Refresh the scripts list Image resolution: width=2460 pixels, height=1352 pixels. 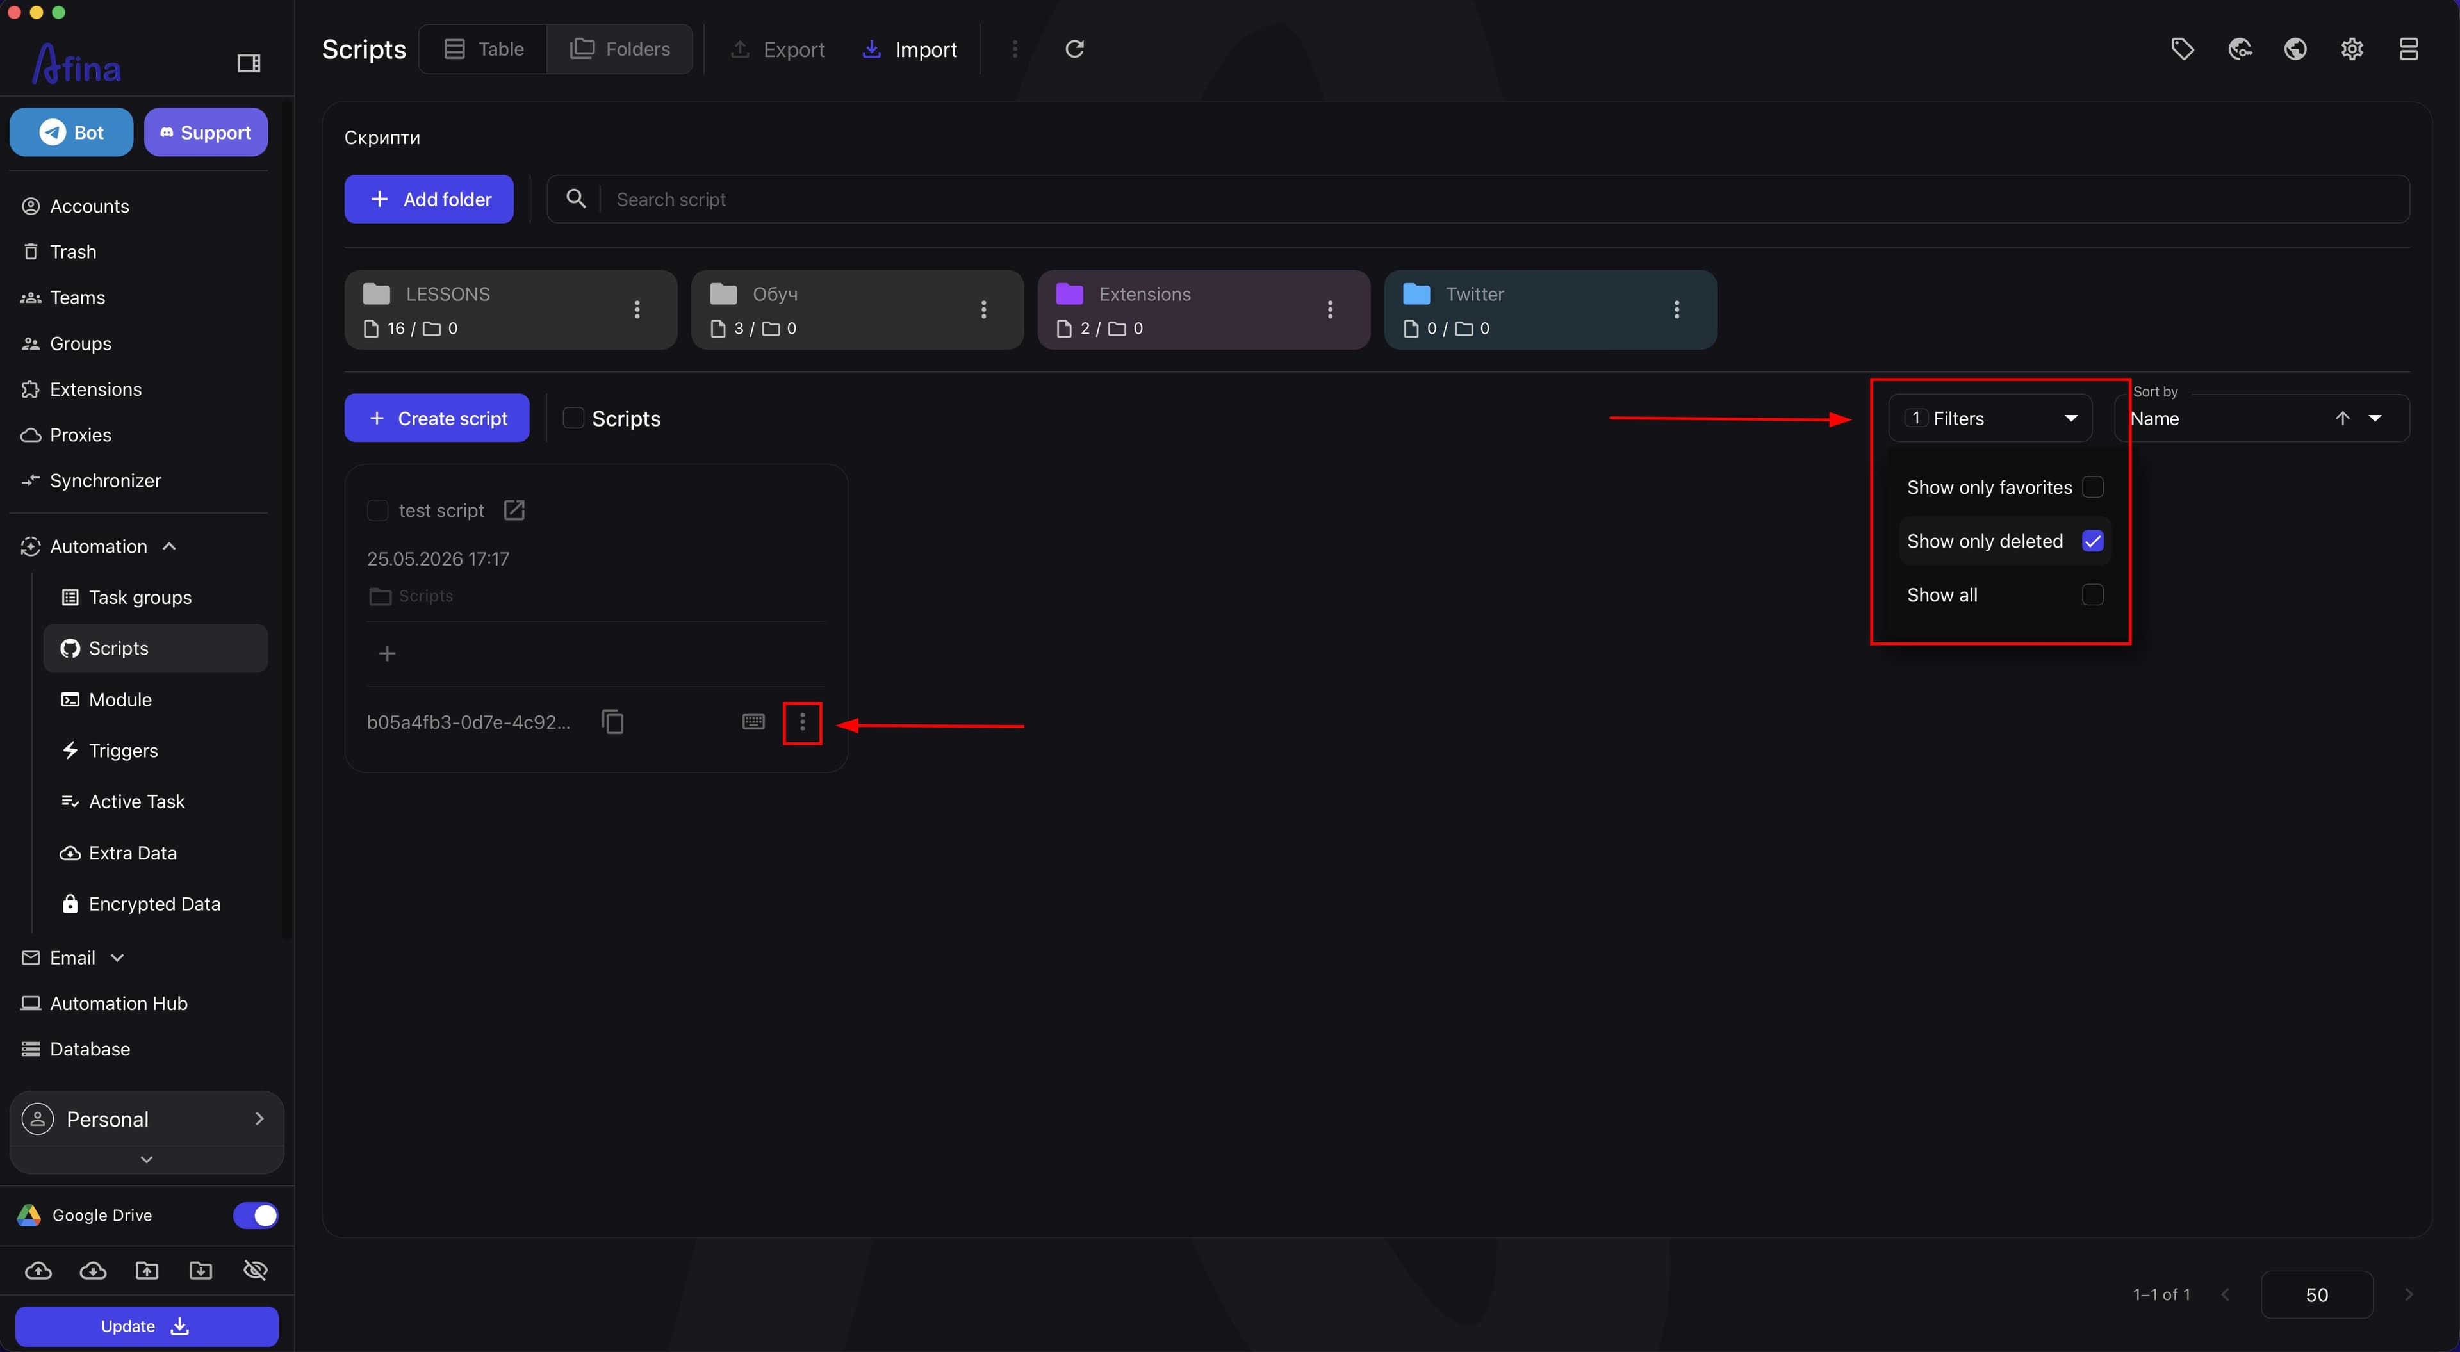point(1074,49)
